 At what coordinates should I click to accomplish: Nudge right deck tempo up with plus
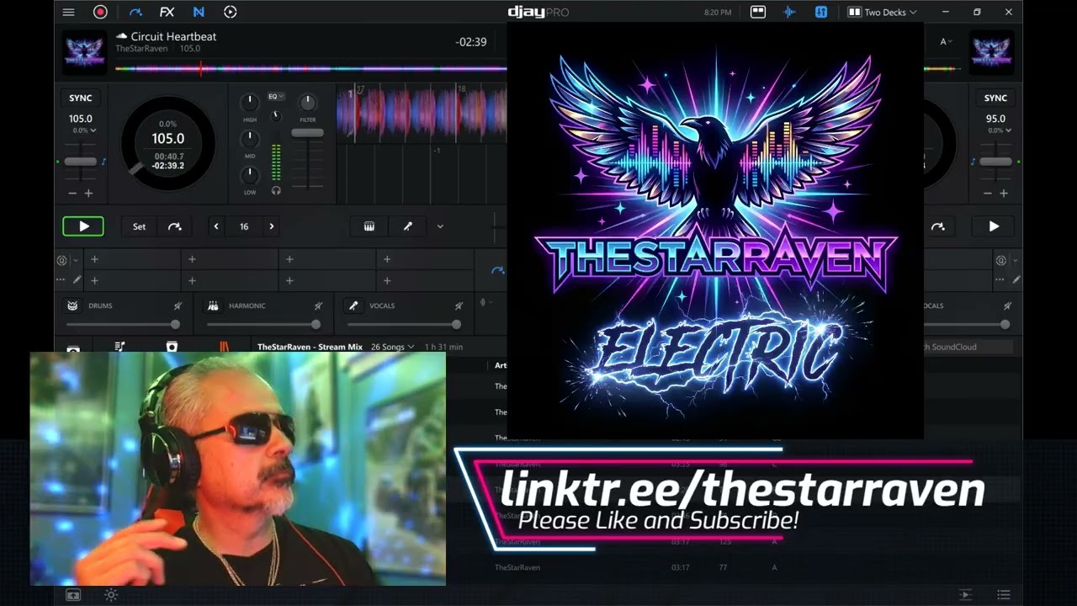(1003, 194)
